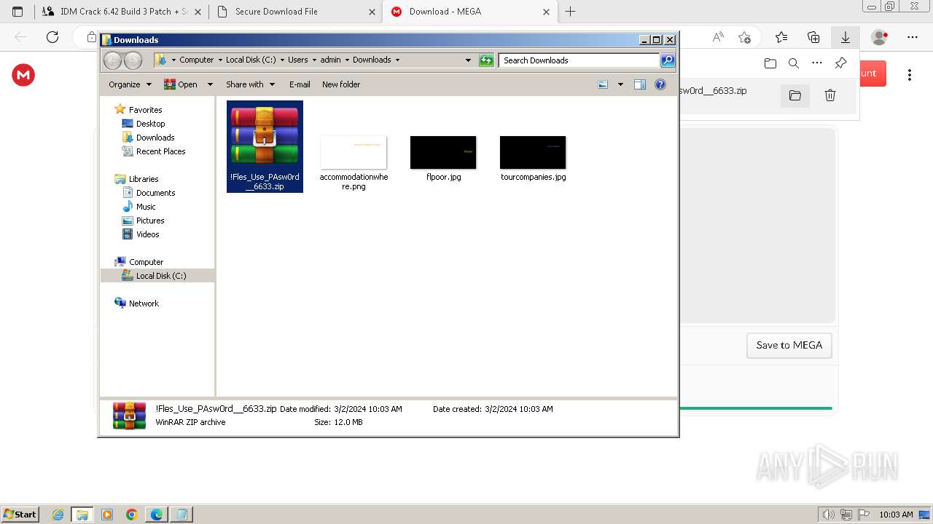The width and height of the screenshot is (933, 524).
Task: Click admin in the address breadcrumb
Action: [x=330, y=60]
